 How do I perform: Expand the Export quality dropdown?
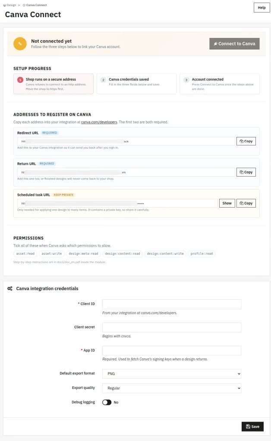(172, 388)
